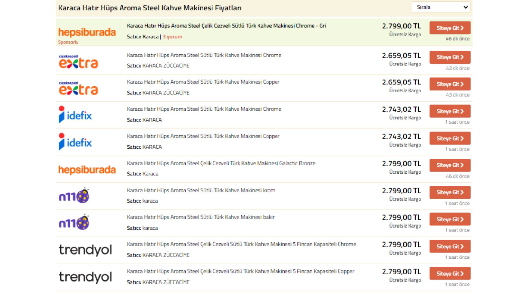Open the 'Galactic Bronze' product title
The height and width of the screenshot is (294, 524).
[x=221, y=163]
